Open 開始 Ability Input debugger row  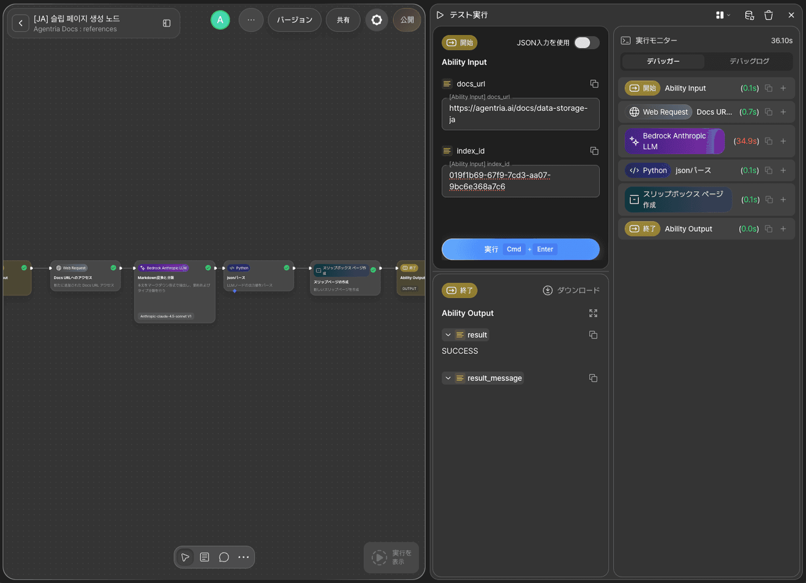pos(706,88)
